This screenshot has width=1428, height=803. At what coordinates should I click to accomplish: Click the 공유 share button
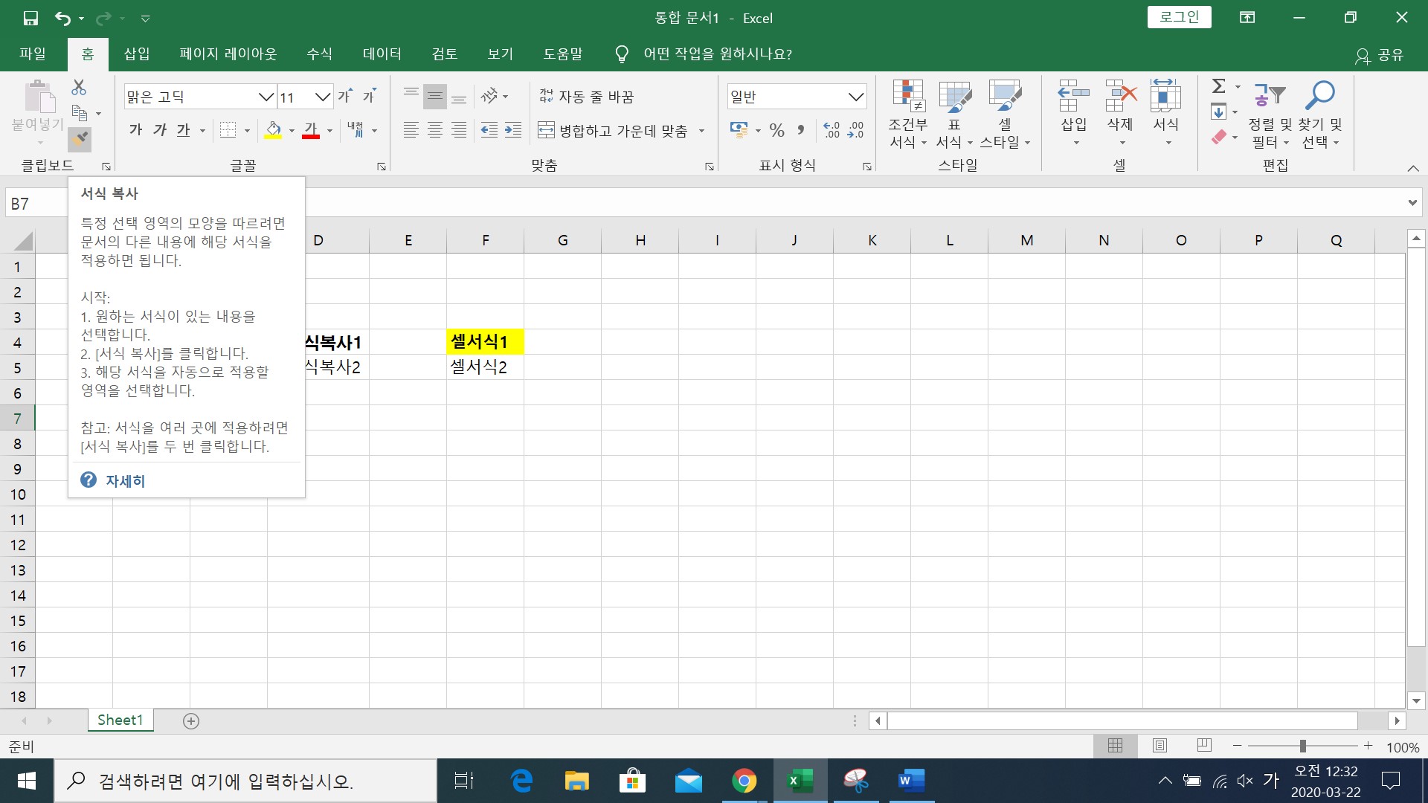pos(1380,55)
